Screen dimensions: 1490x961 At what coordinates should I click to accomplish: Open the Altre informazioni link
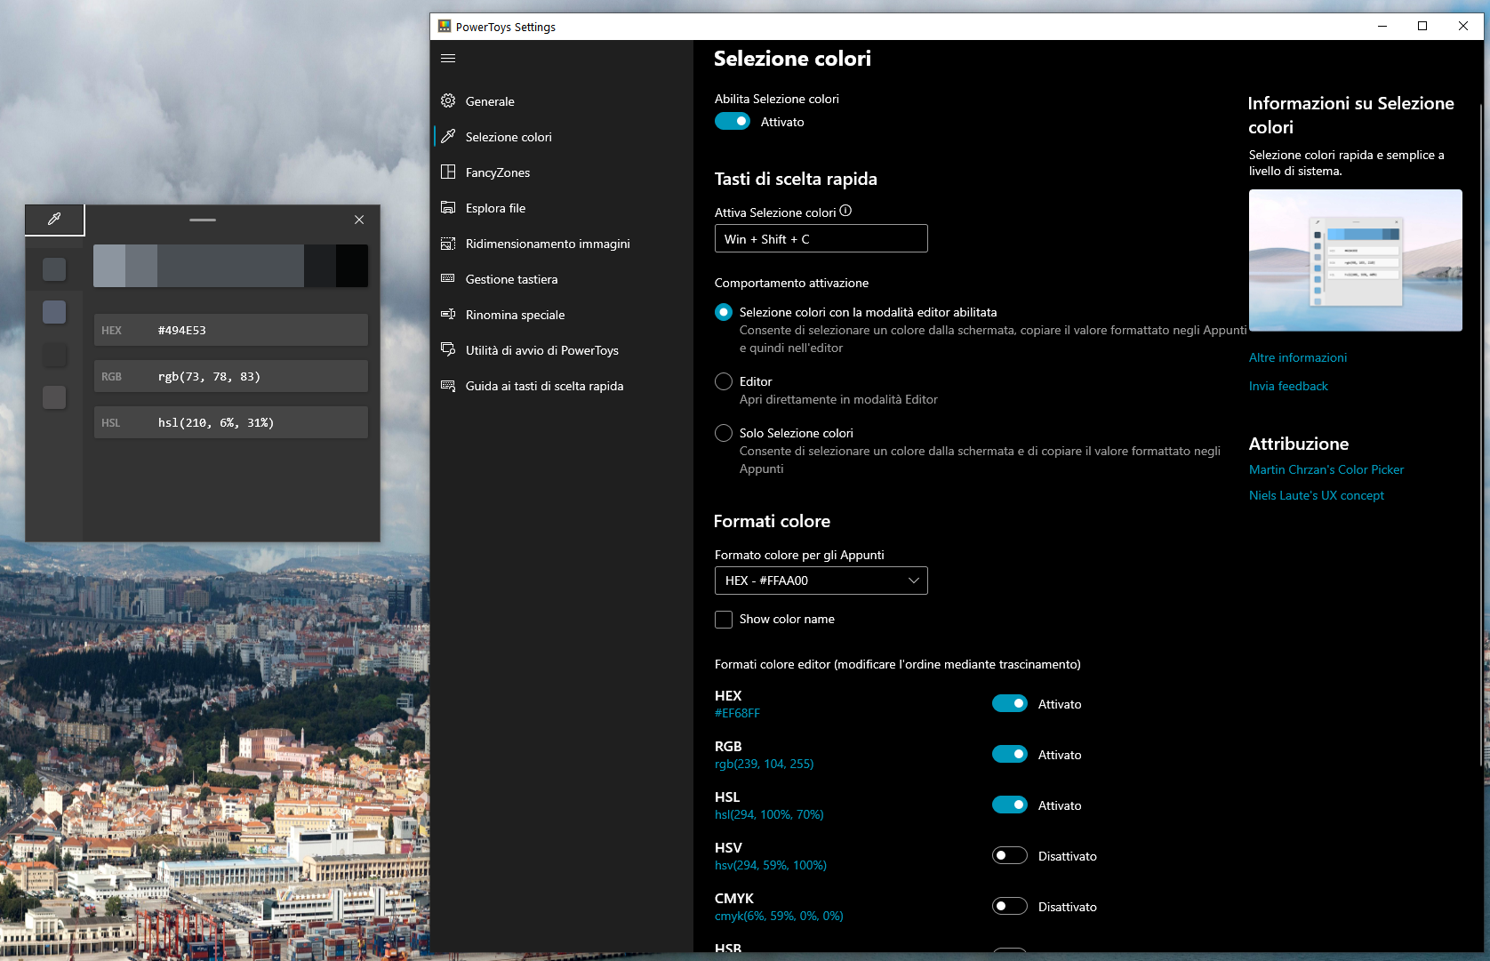[1298, 357]
